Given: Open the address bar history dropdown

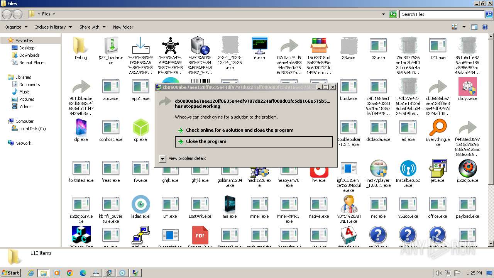Looking at the screenshot, I should (x=383, y=14).
